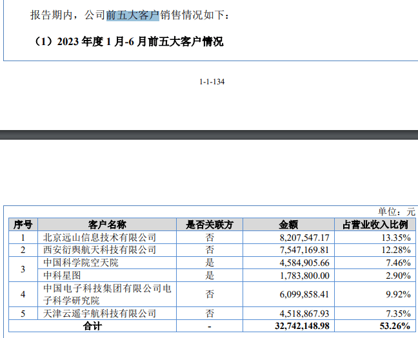This screenshot has width=418, height=338.
Task: Click the total amount 32,742,148.98
Action: 302,326
